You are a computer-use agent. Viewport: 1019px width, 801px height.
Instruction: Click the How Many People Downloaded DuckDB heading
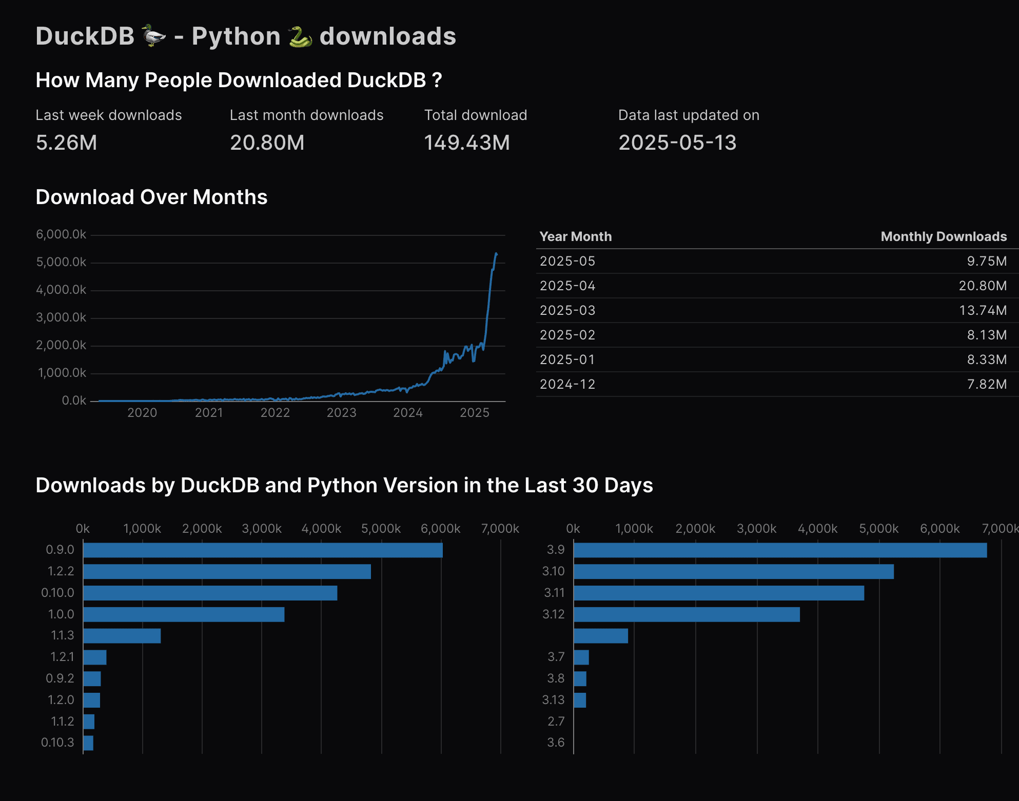(239, 81)
